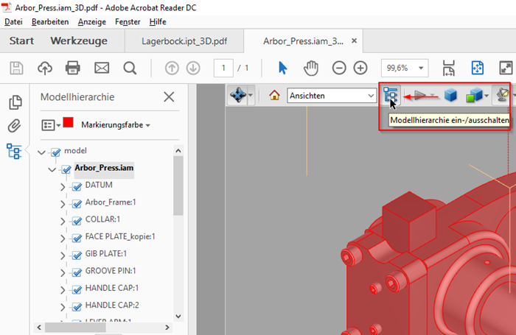The width and height of the screenshot is (516, 335).
Task: Send file by email envelope icon
Action: [102, 68]
